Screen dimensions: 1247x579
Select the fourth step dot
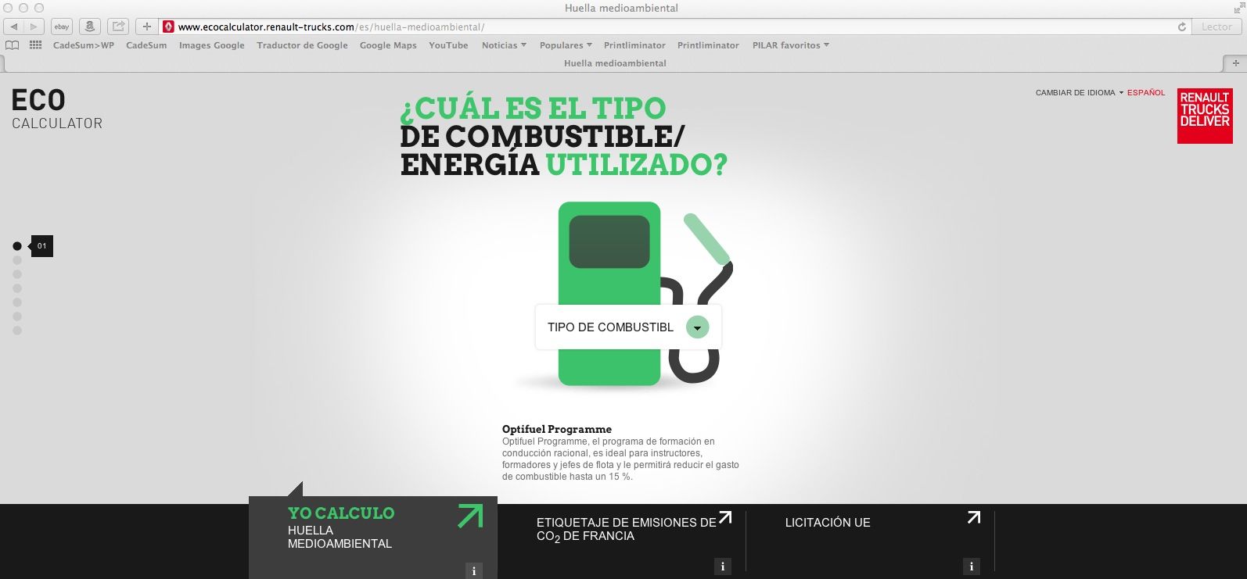click(17, 288)
